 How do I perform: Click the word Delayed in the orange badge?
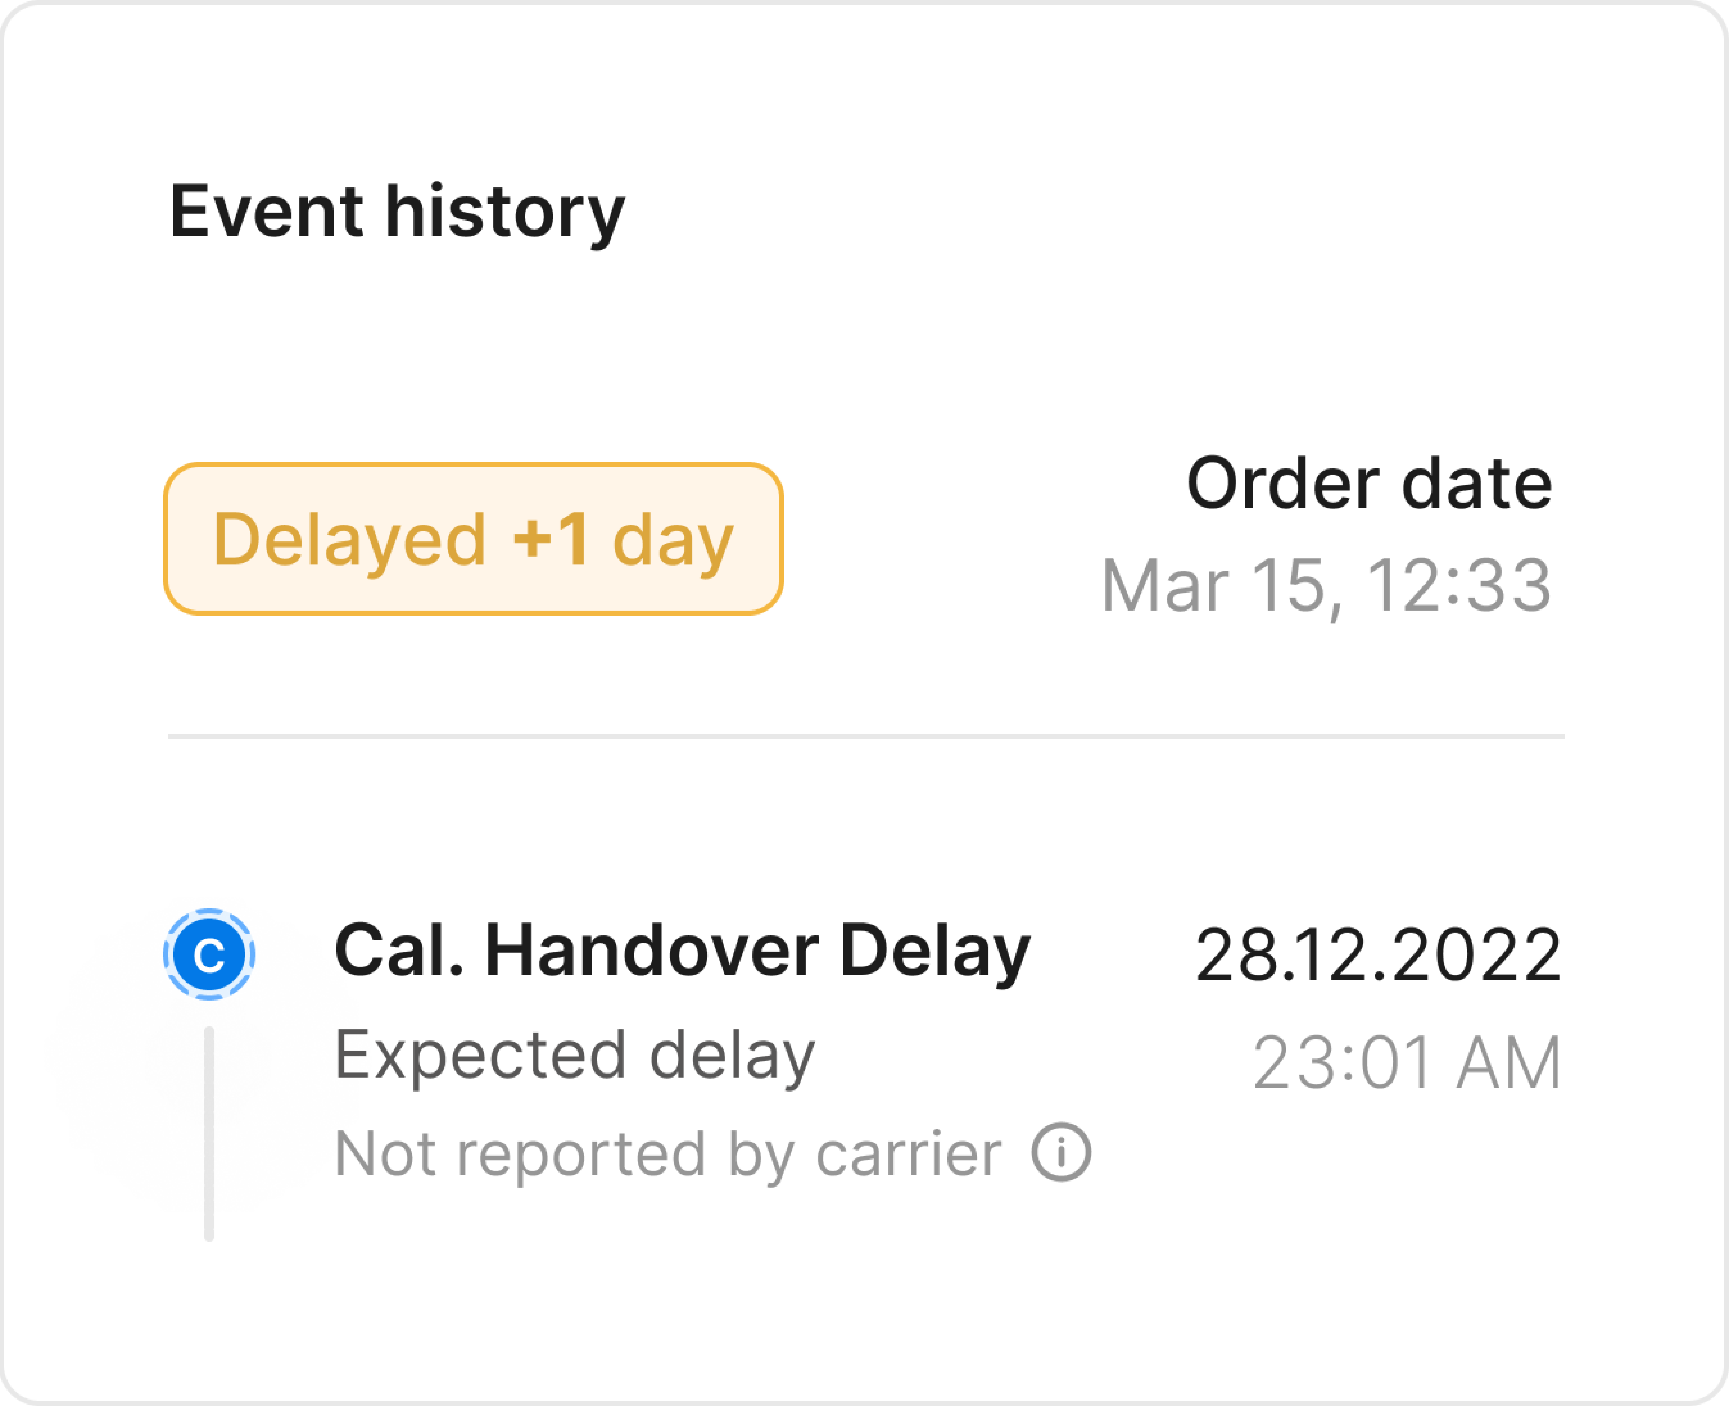(x=349, y=540)
